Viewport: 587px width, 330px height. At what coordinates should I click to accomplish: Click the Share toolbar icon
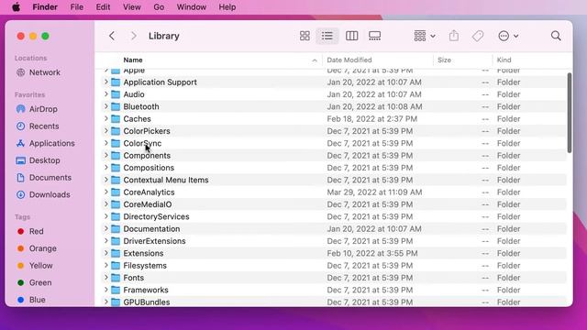pos(454,36)
